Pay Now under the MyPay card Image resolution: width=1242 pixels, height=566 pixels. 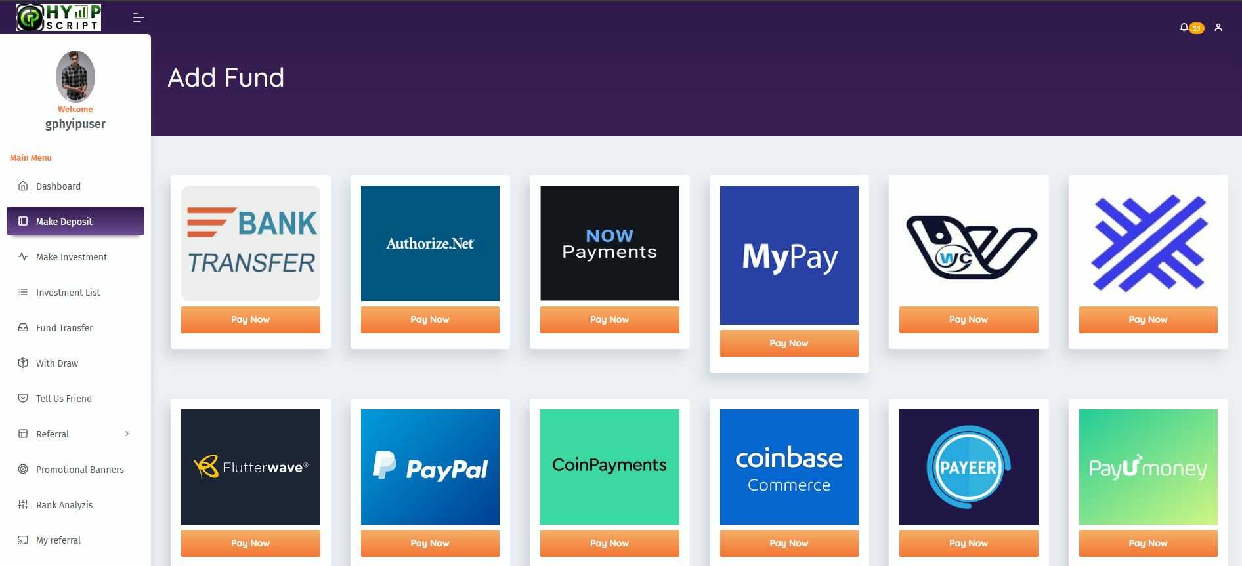(x=789, y=343)
